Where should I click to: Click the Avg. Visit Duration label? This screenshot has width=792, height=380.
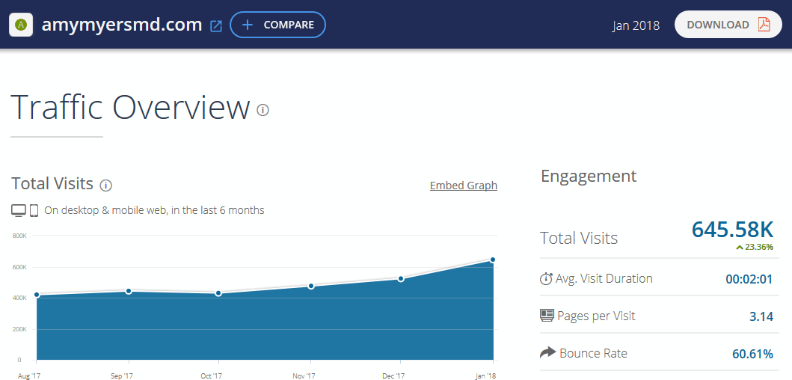[x=604, y=278]
